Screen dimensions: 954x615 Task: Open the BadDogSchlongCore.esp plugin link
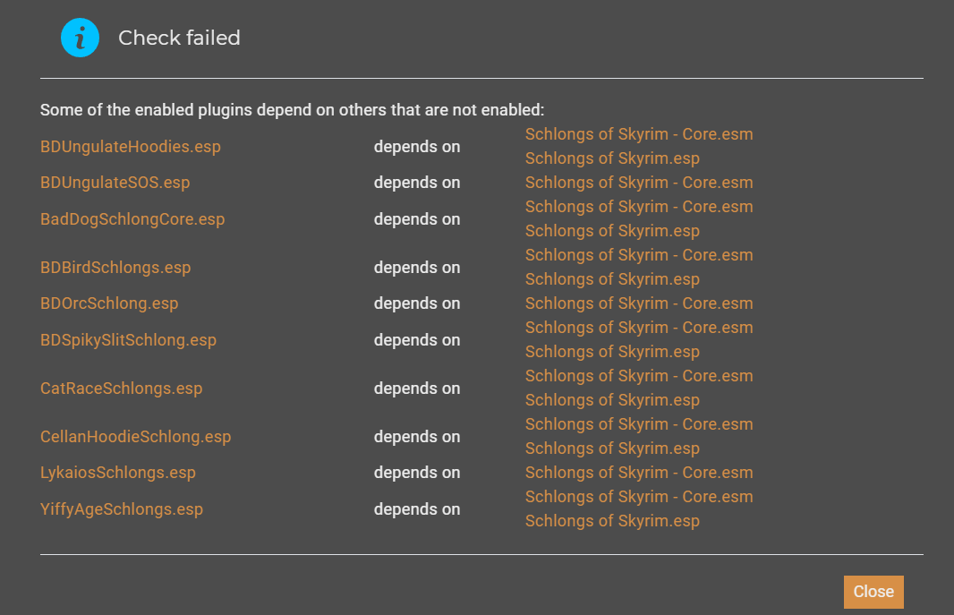[132, 219]
